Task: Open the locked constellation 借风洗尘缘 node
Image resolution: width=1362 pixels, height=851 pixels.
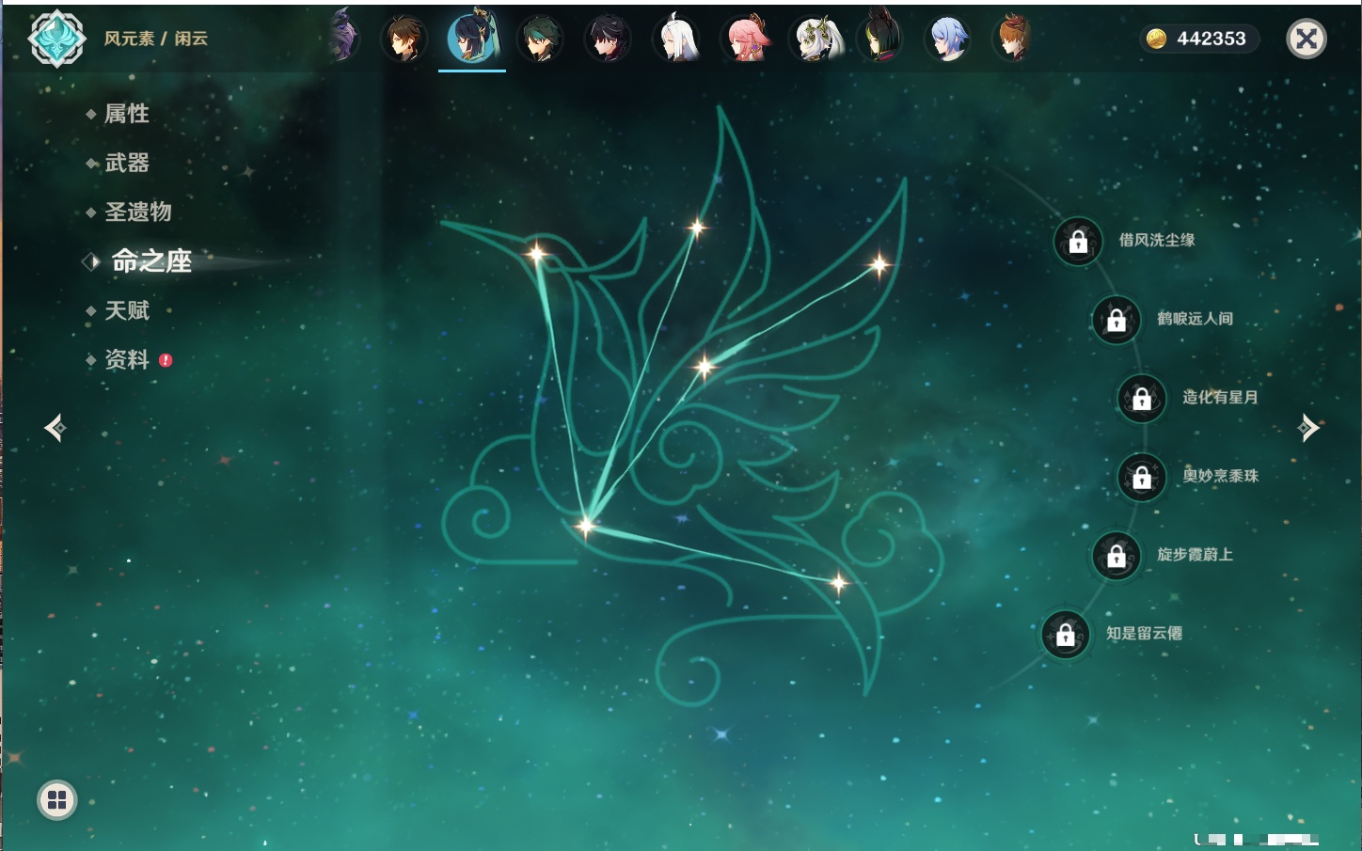Action: click(1078, 242)
